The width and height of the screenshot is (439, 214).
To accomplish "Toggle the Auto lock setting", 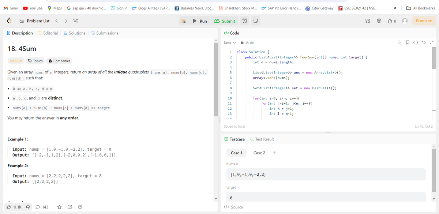I will (247, 43).
